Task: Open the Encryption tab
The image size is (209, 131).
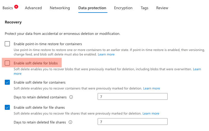Action: 123,8
